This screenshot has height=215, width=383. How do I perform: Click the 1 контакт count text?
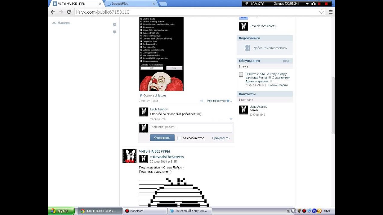click(246, 100)
